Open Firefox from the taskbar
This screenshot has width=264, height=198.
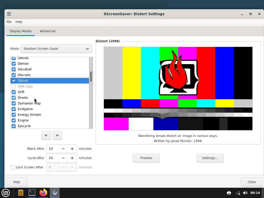click(43, 193)
